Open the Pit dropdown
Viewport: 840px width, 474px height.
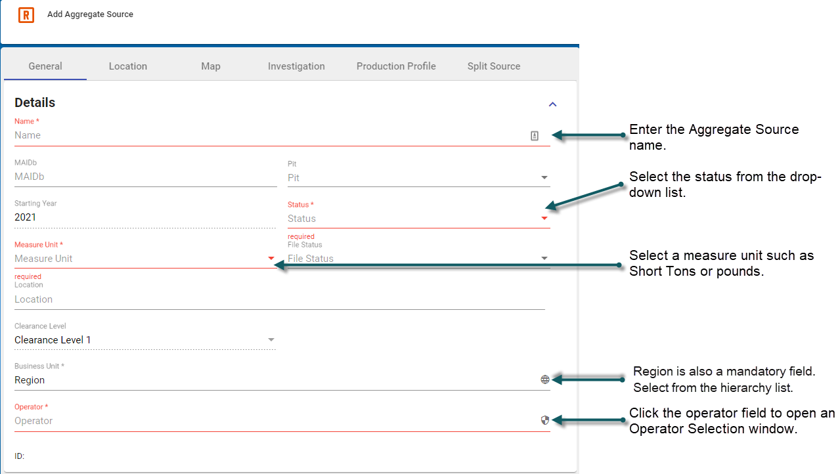click(544, 177)
